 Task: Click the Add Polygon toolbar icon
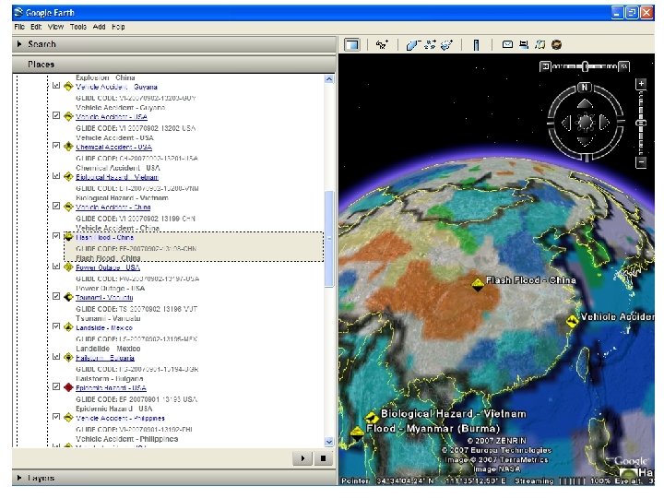coord(414,44)
